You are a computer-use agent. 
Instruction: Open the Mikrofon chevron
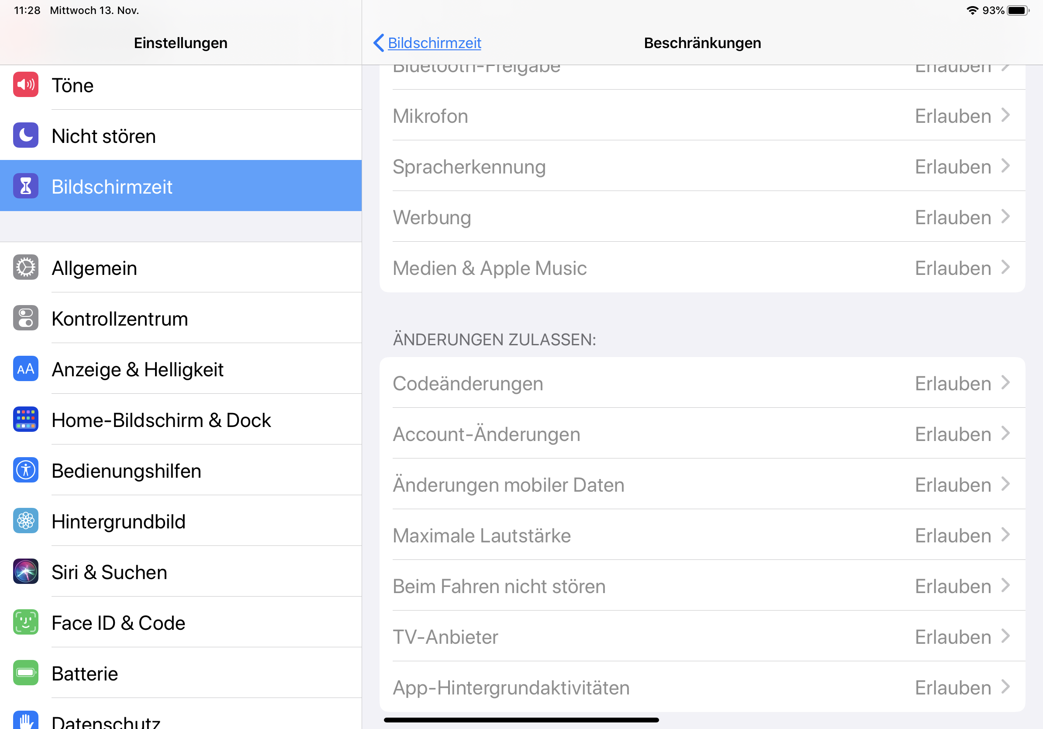[1005, 116]
